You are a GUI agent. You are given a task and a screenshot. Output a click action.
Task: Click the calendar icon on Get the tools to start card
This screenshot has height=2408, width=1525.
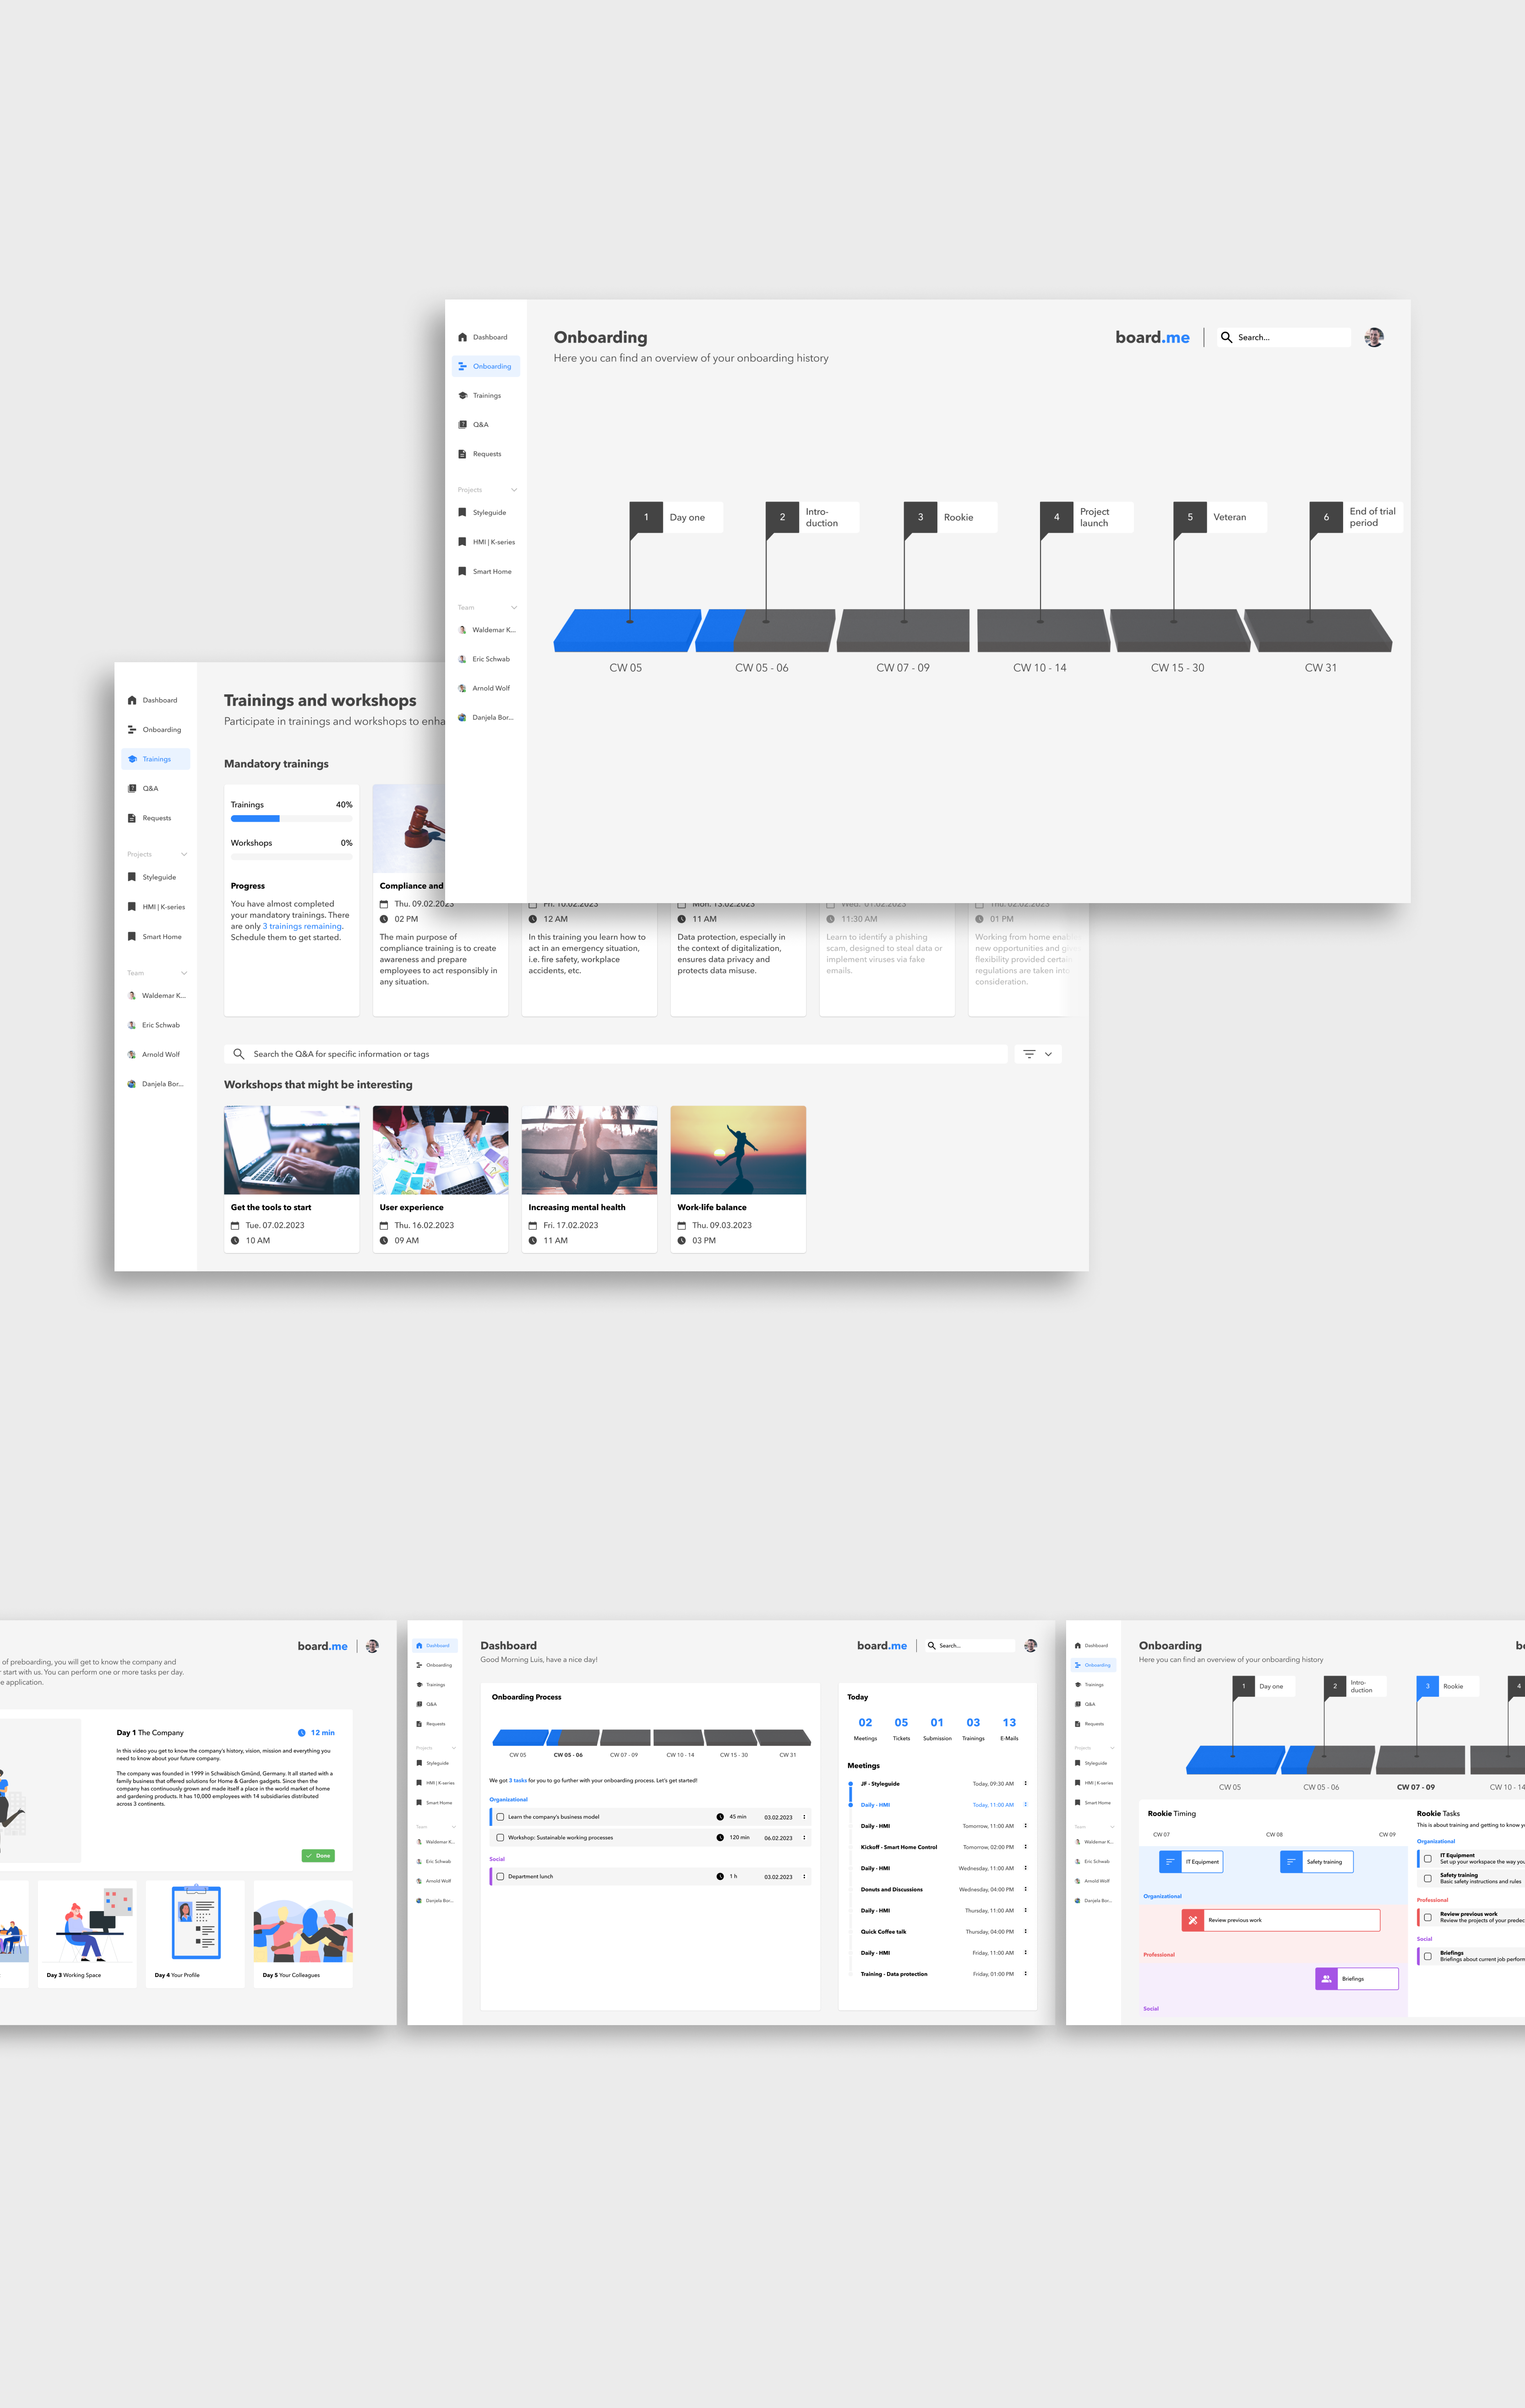click(x=235, y=1225)
